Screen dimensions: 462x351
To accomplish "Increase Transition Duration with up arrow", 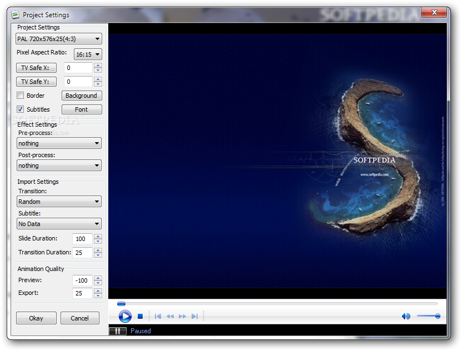I will point(98,250).
